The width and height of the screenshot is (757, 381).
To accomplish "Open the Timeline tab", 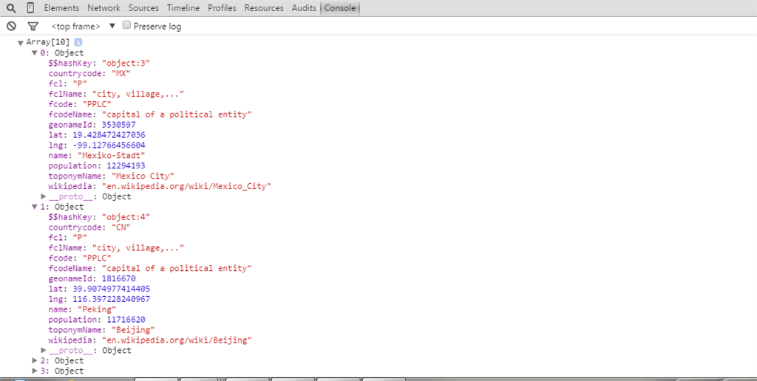I will (x=183, y=8).
